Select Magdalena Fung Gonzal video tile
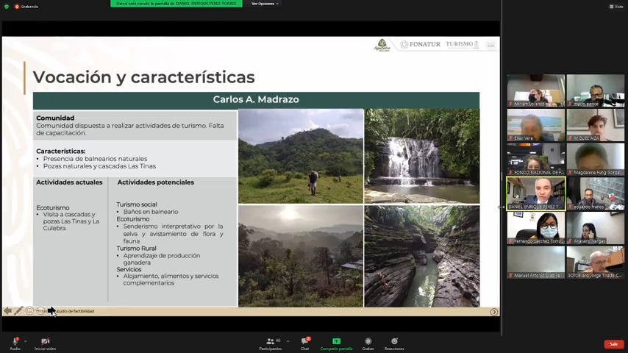Image resolution: width=628 pixels, height=353 pixels. click(595, 159)
